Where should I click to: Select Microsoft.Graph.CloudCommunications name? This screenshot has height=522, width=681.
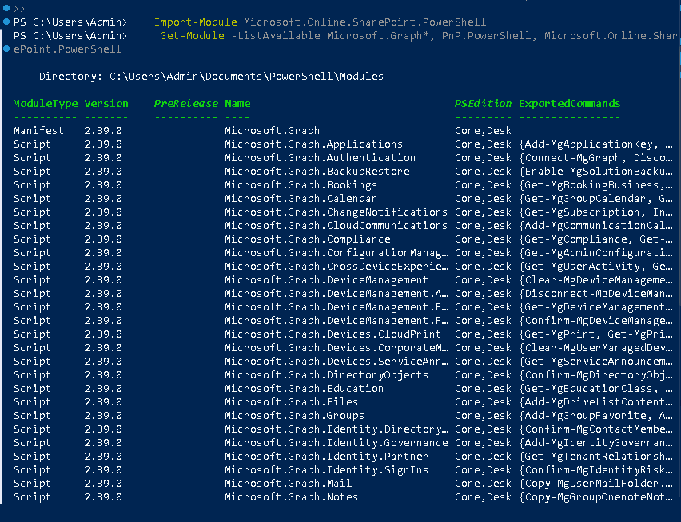pos(337,225)
